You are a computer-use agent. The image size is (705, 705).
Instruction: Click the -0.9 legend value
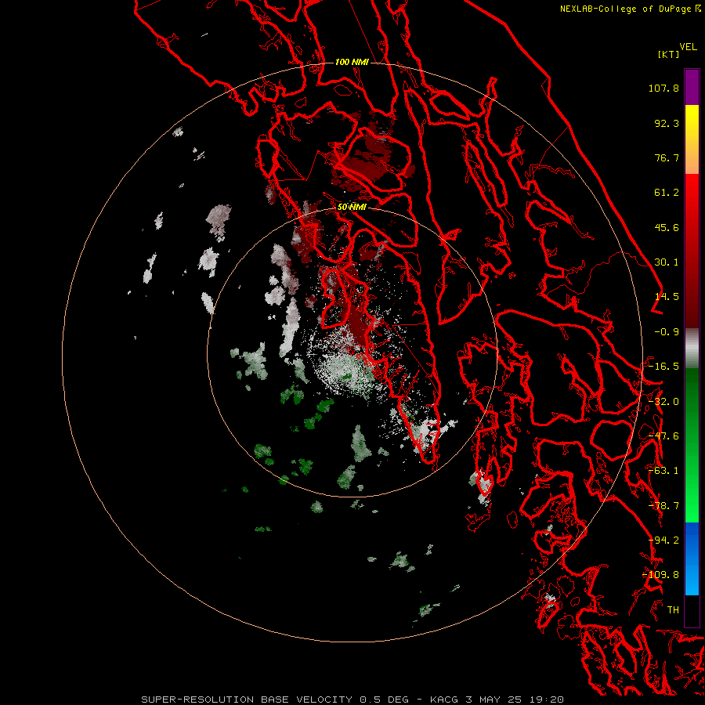[667, 332]
